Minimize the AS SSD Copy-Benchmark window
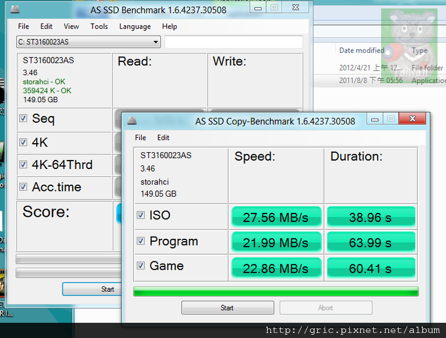The image size is (446, 338). [x=375, y=119]
